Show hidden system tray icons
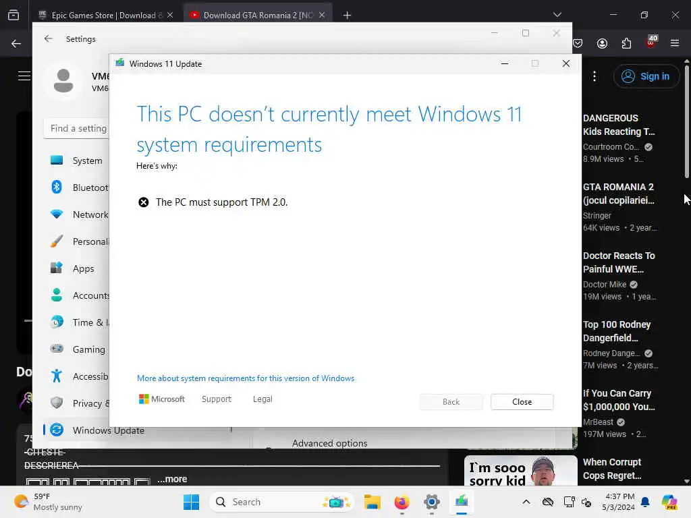 tap(526, 502)
